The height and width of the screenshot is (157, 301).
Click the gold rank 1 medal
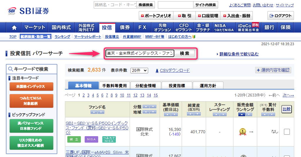243,132
